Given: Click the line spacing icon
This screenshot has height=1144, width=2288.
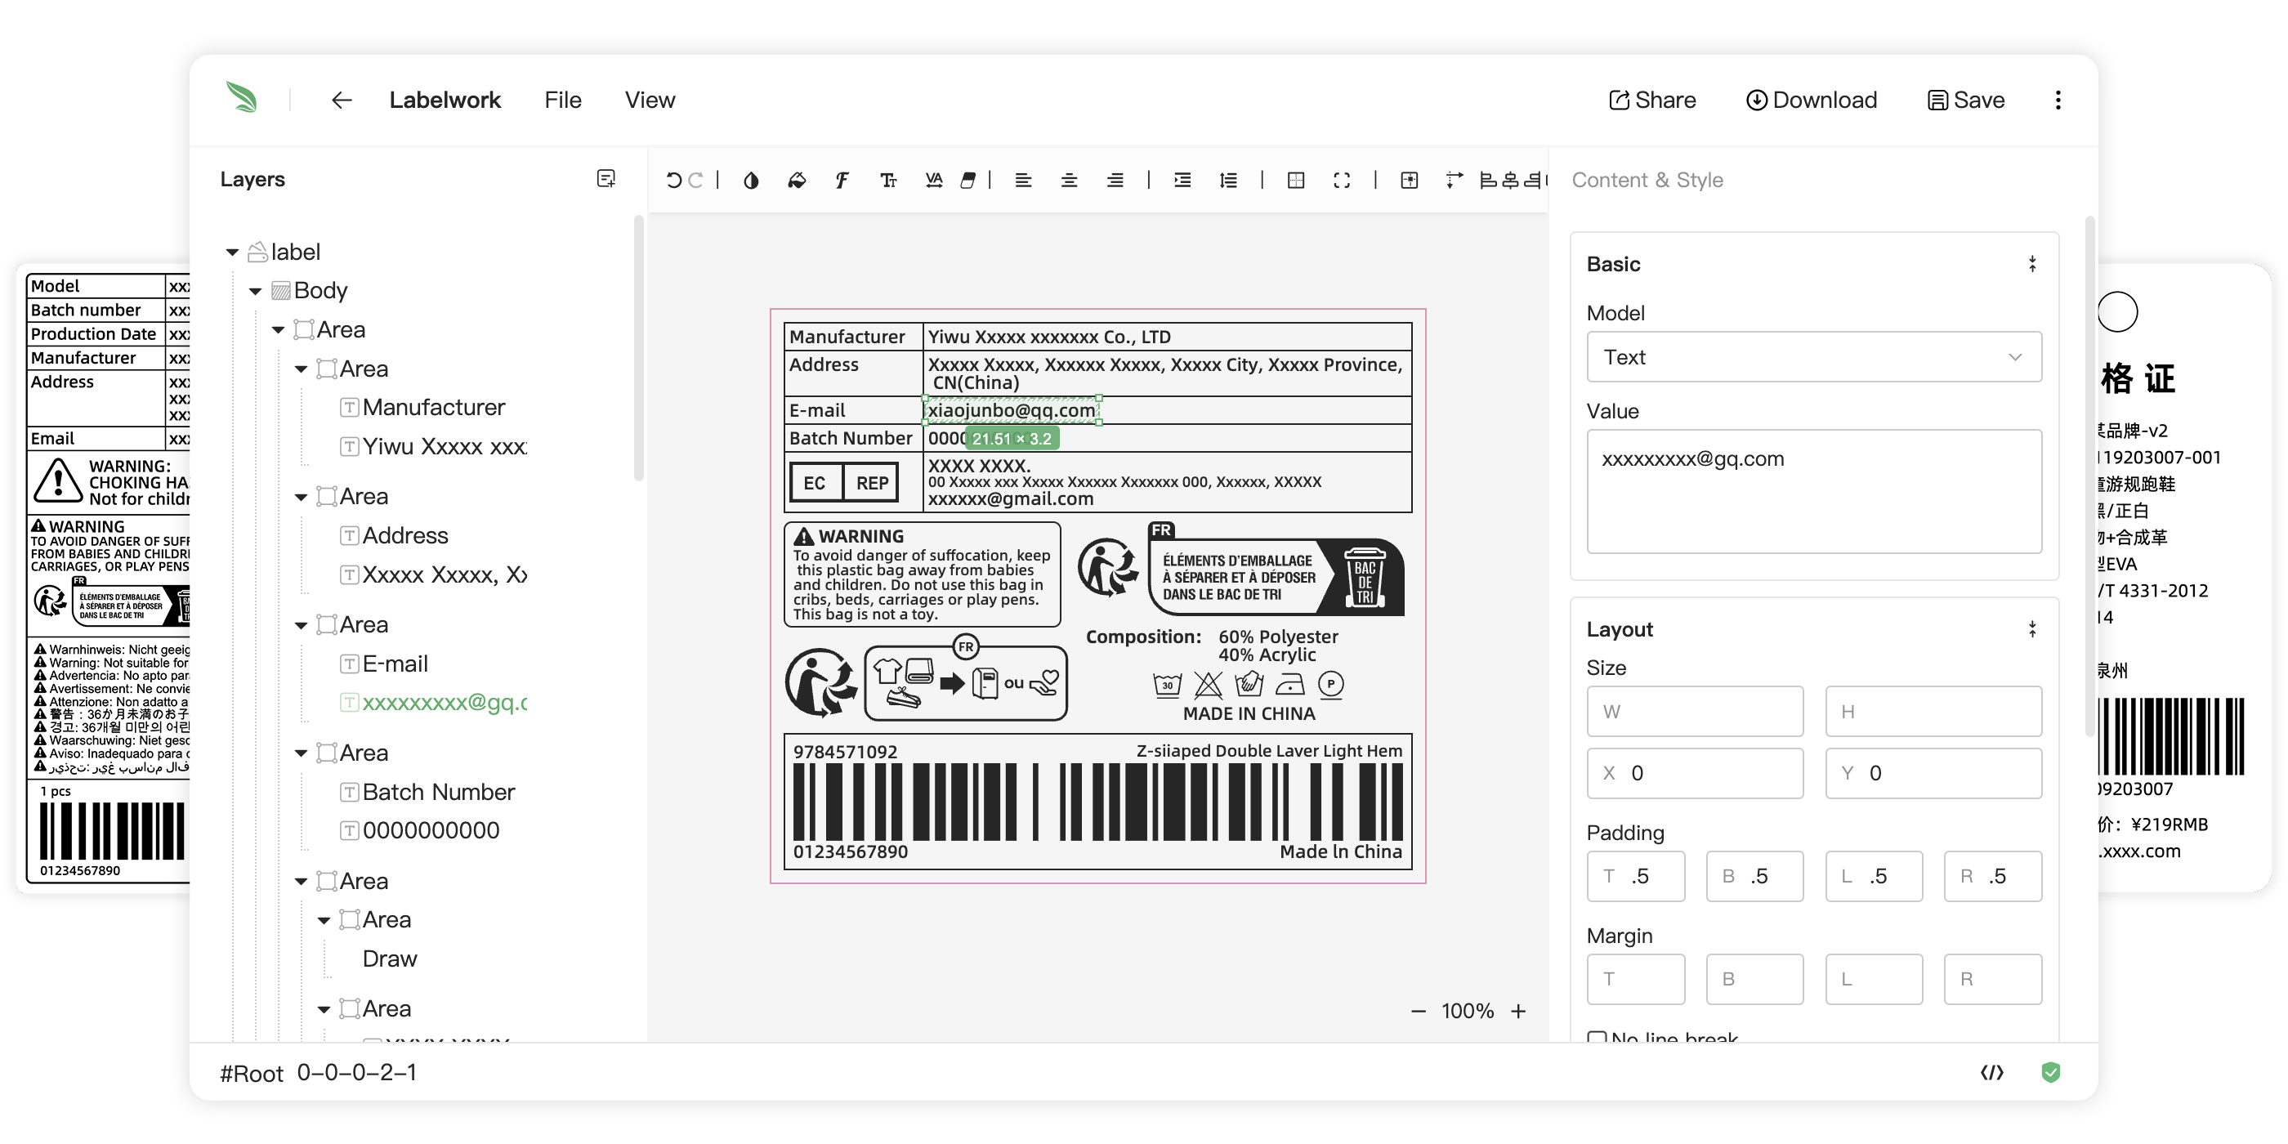Looking at the screenshot, I should (1227, 181).
